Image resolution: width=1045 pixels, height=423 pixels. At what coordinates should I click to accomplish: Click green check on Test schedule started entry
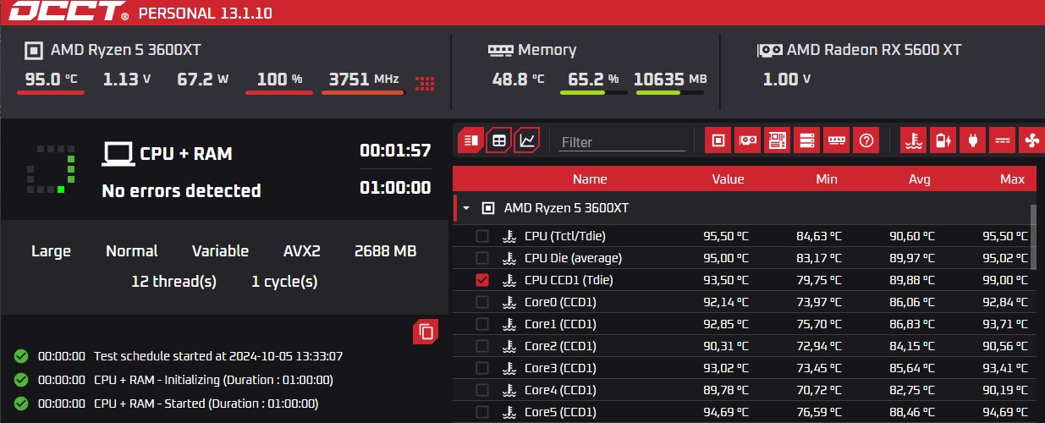21,357
